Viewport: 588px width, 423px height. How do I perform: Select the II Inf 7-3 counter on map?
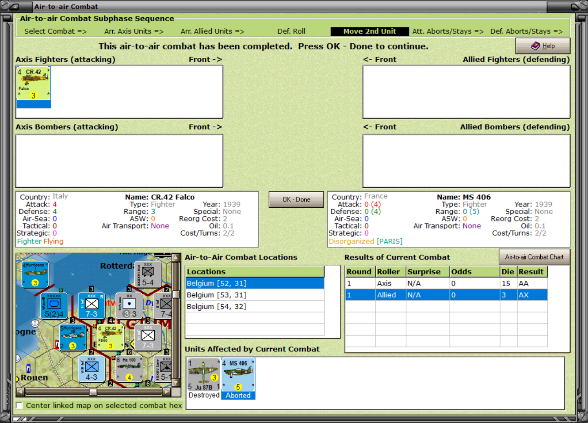click(x=92, y=306)
